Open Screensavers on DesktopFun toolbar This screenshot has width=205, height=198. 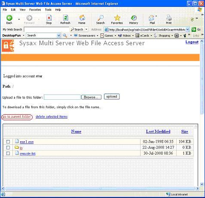[x=87, y=36]
